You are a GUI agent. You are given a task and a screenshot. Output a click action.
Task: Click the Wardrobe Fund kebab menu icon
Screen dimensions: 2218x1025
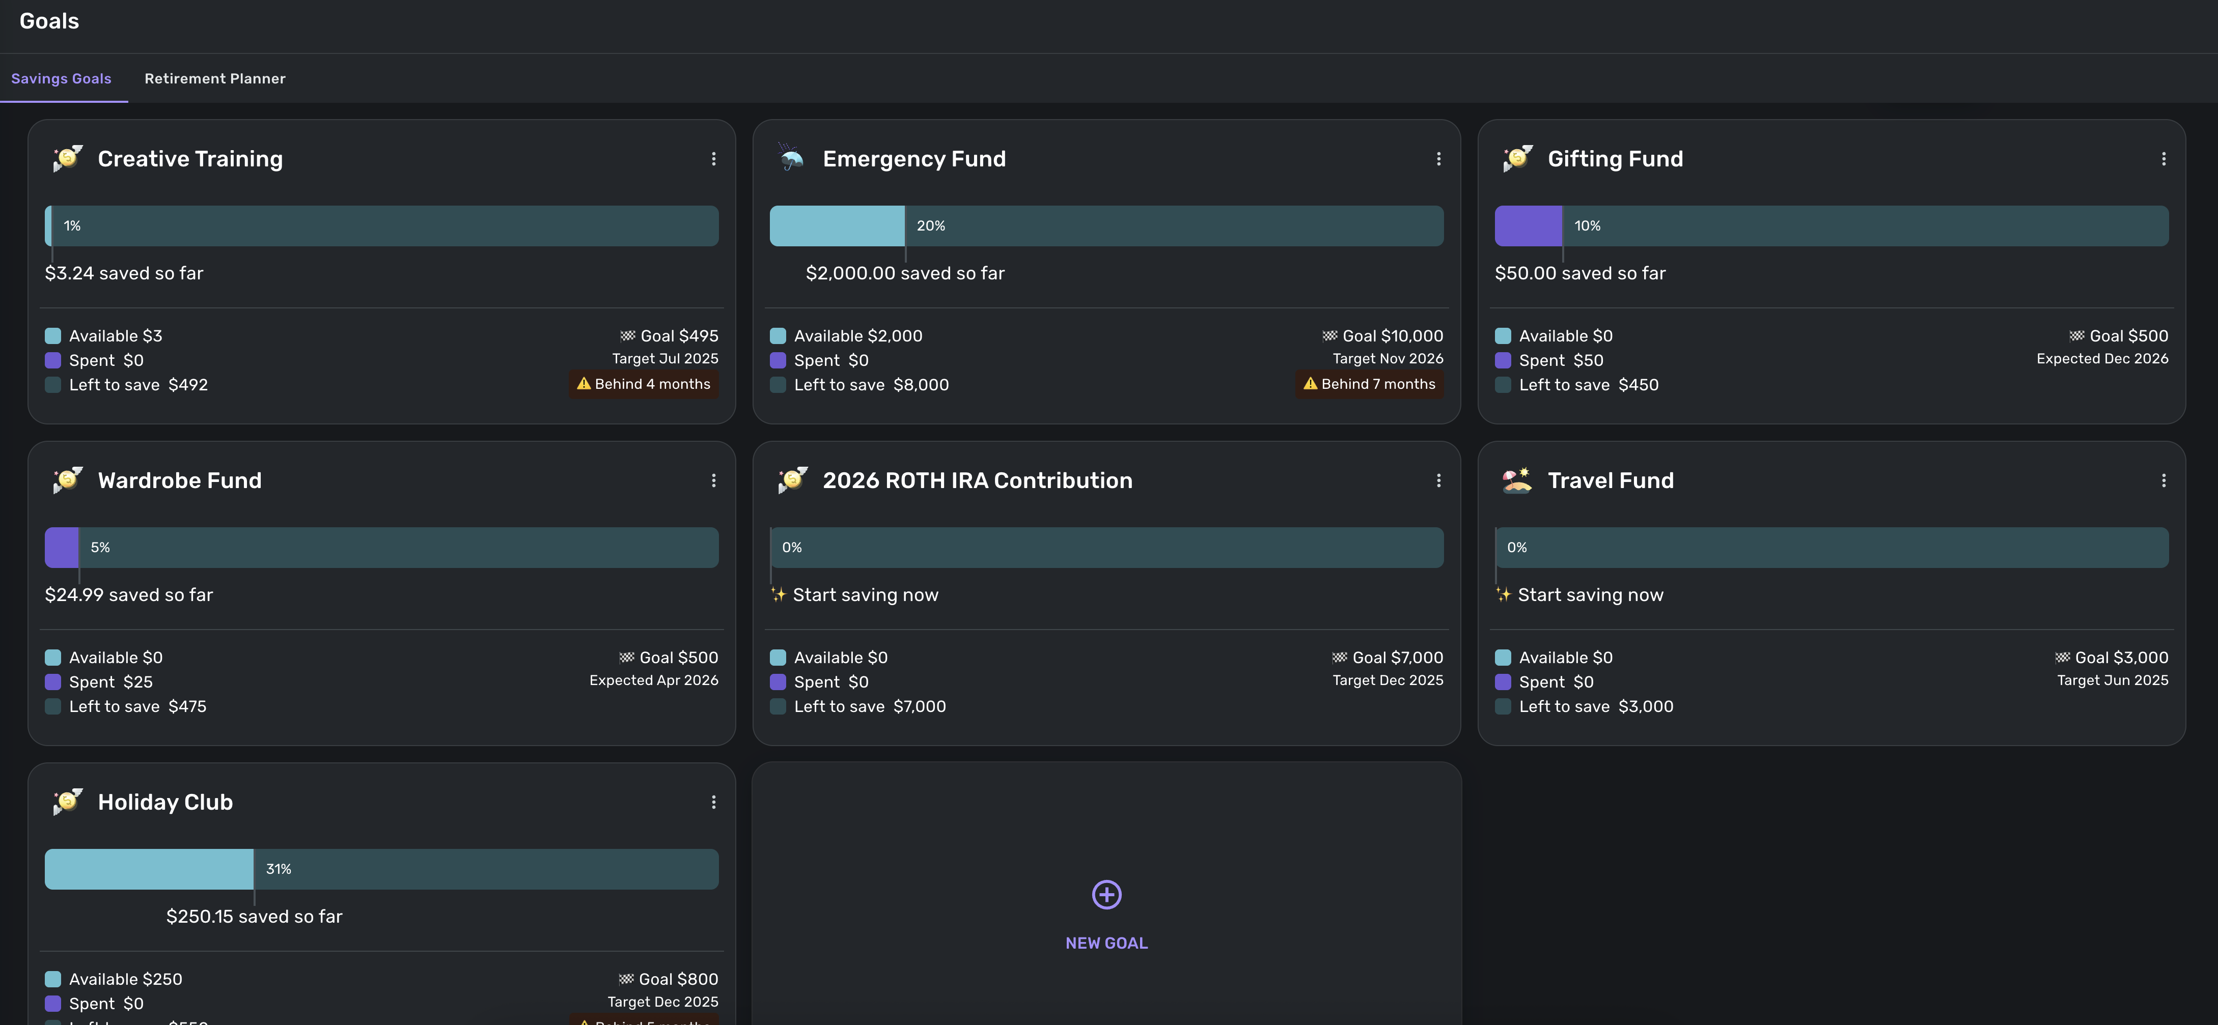pos(713,481)
